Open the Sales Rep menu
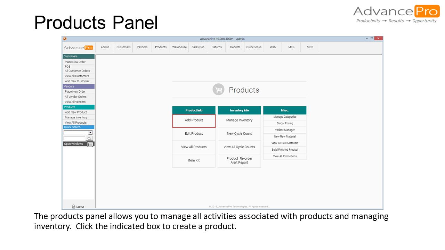This screenshot has width=445, height=250. point(198,47)
